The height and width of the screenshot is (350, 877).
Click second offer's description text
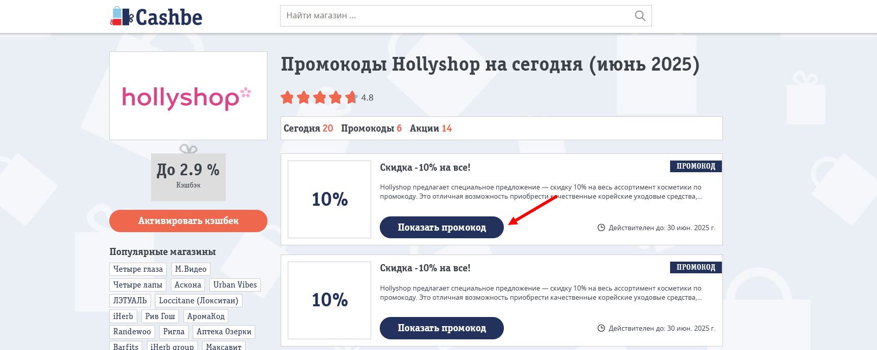541,293
